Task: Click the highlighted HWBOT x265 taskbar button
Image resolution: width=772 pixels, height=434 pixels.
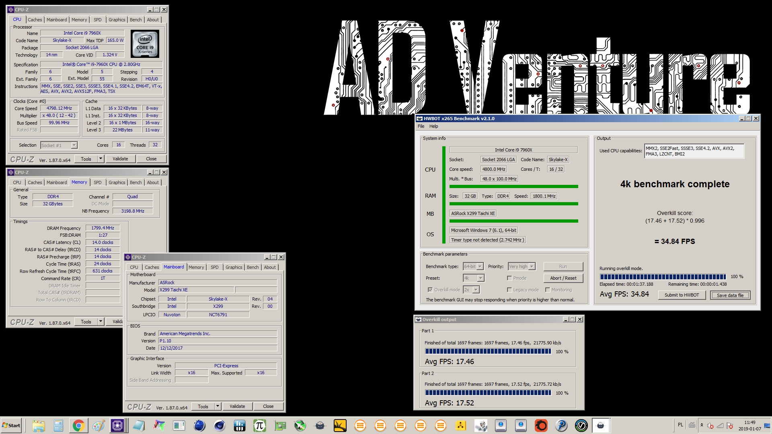Action: point(601,426)
